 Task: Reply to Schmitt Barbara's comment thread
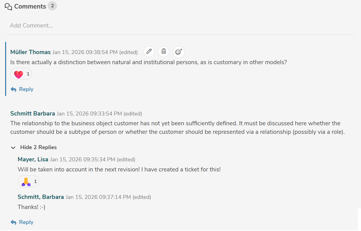tap(22, 222)
